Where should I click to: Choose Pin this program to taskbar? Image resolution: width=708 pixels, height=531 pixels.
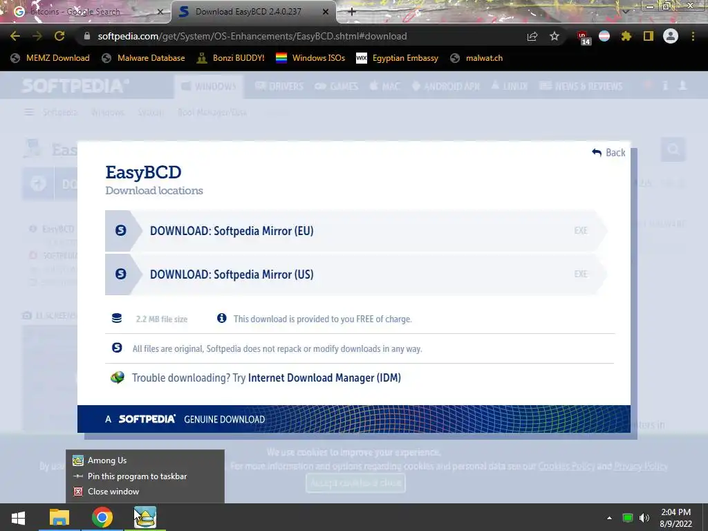click(145, 476)
